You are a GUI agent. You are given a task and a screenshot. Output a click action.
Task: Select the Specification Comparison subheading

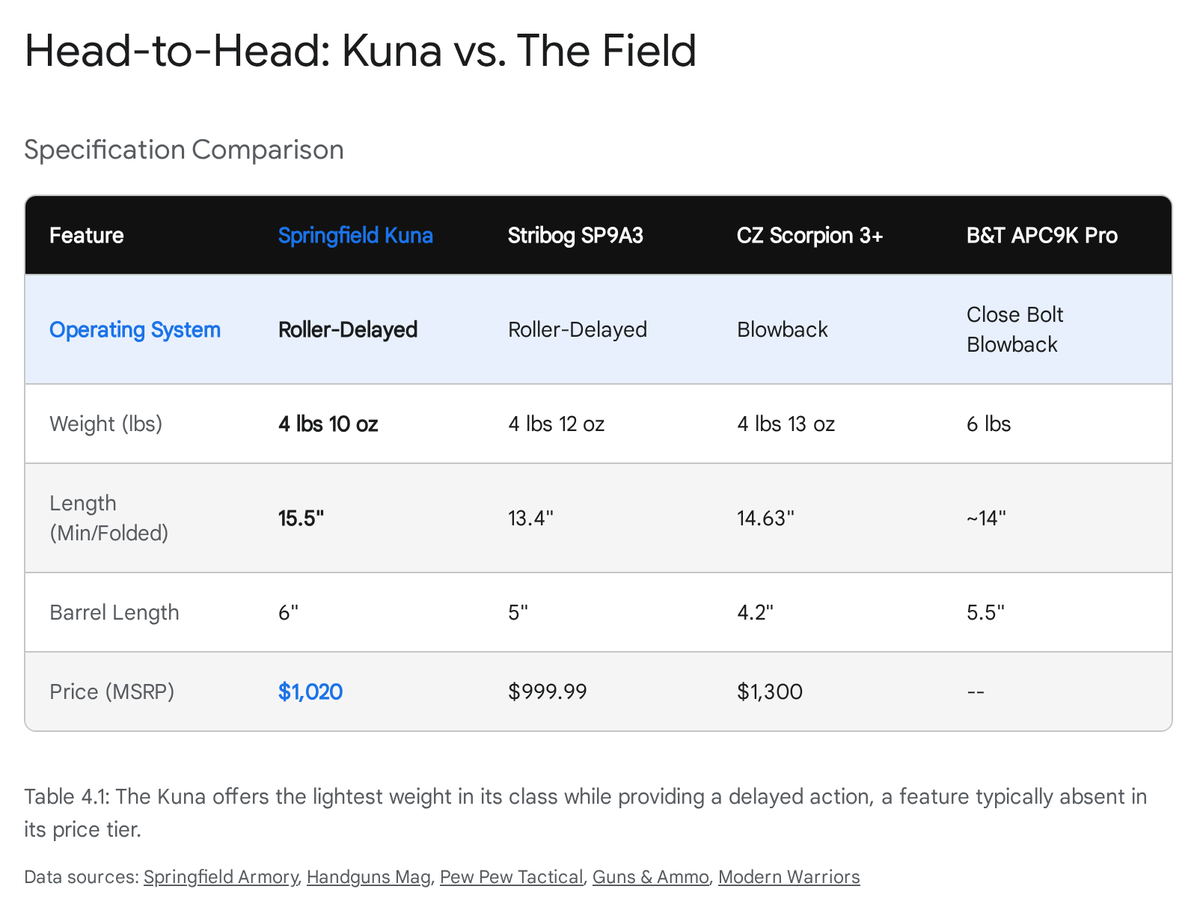click(x=184, y=150)
